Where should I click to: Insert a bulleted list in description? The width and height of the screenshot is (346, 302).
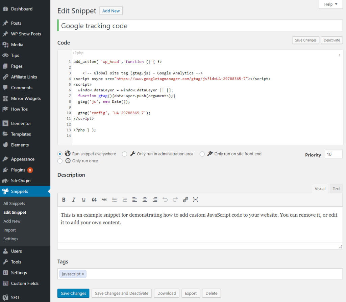pos(115,200)
